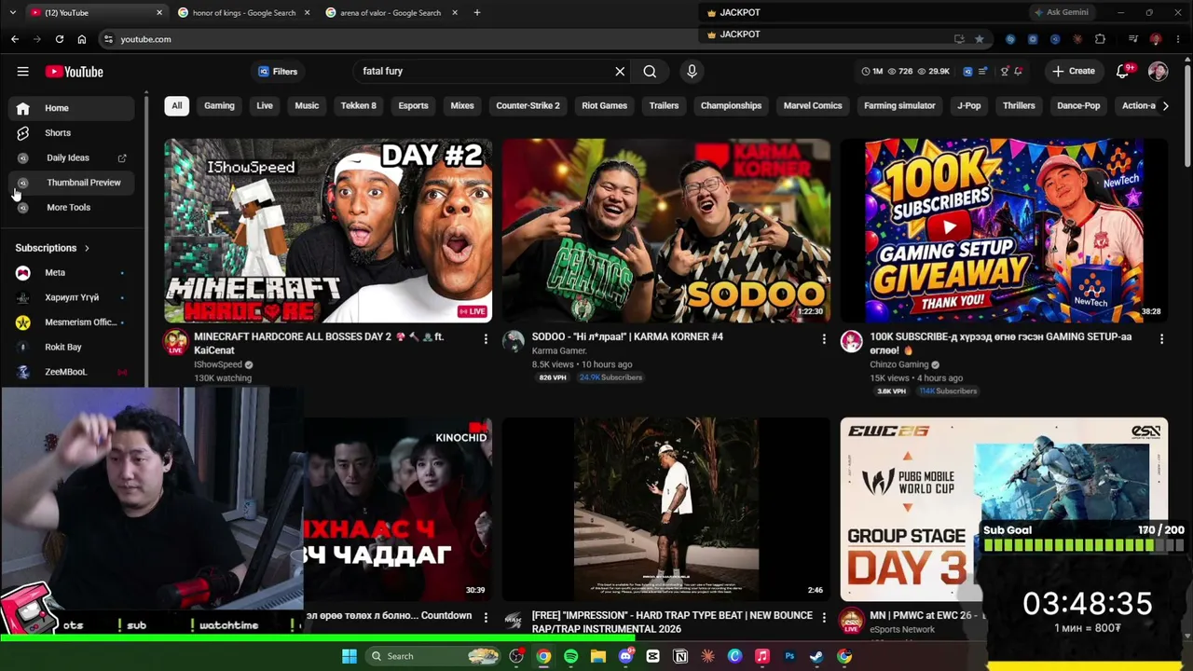
Task: Open the YouTube hamburger guide menu
Action: (22, 72)
